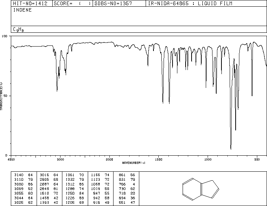Click the 500 tick label on x-axis
This screenshot has width=267, height=206.
pos(257,159)
